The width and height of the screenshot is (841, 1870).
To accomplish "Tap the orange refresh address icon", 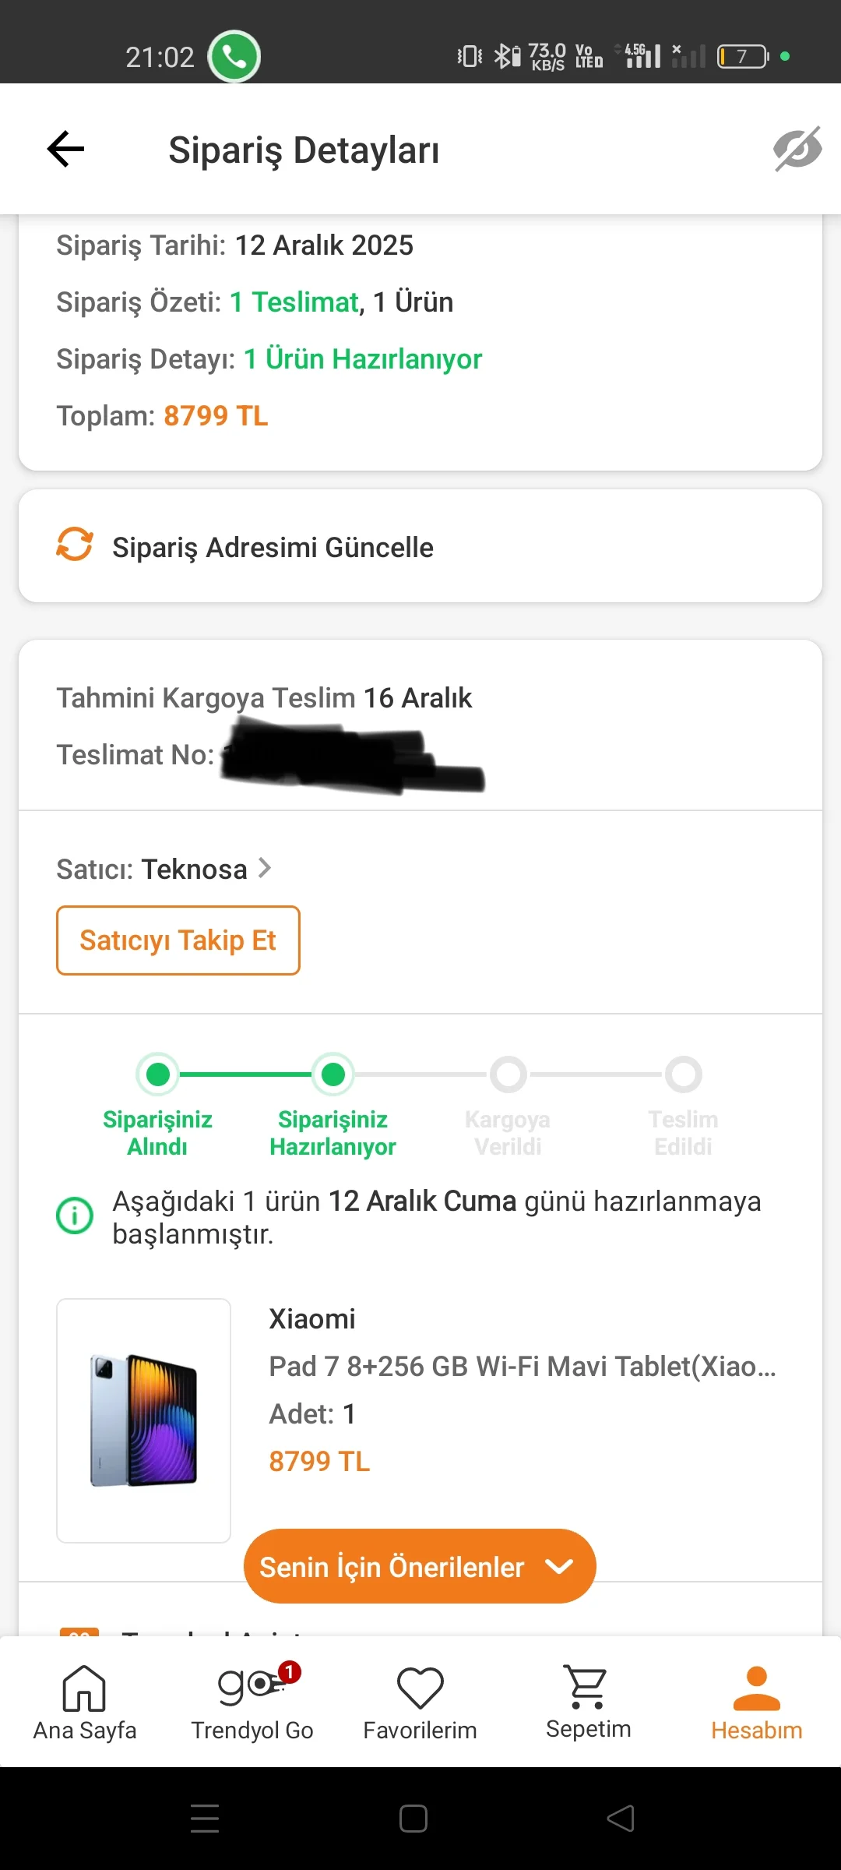I will [75, 545].
